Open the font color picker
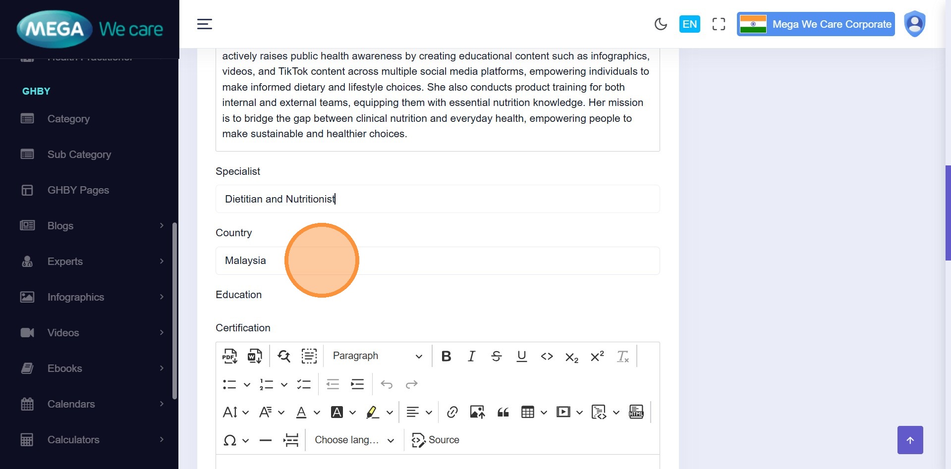The height and width of the screenshot is (469, 951). (x=301, y=412)
